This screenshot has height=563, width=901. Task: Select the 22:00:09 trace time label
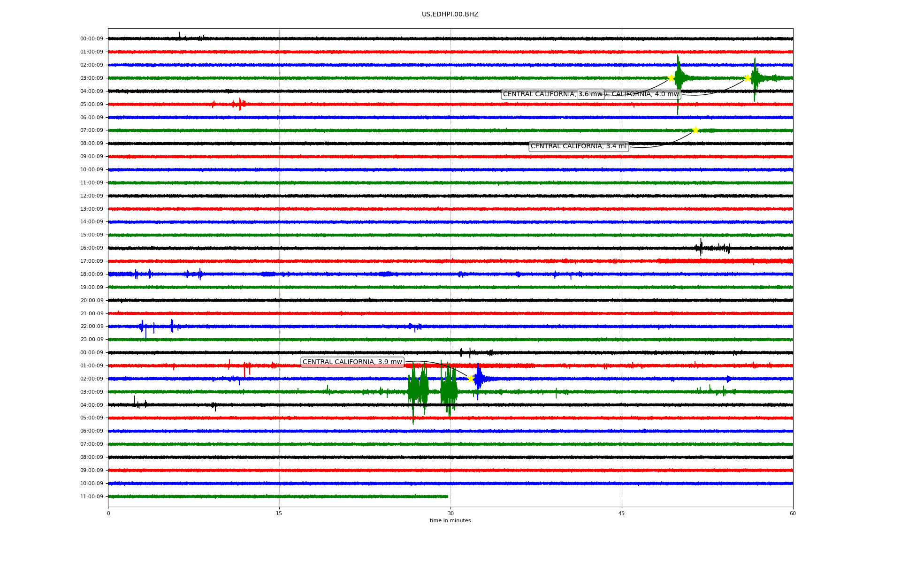click(x=92, y=327)
